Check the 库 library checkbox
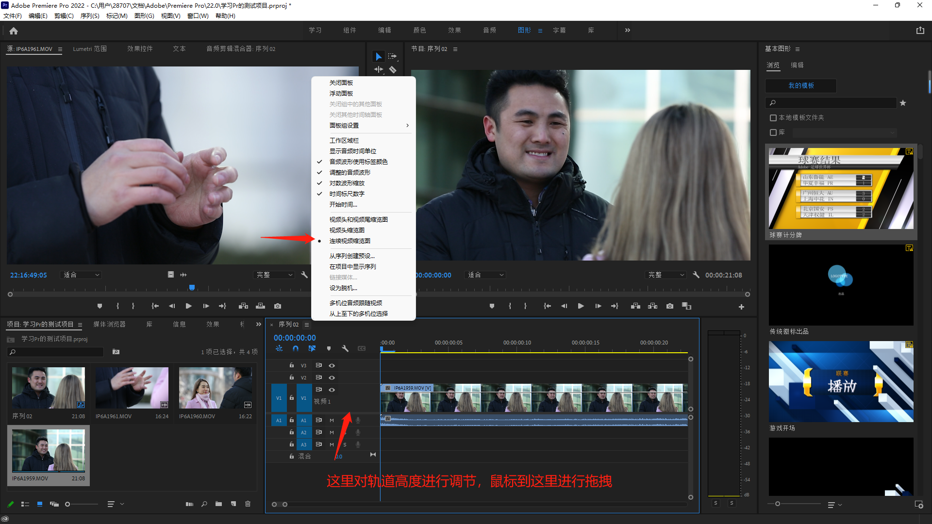Screen dimensions: 932x524 773,132
